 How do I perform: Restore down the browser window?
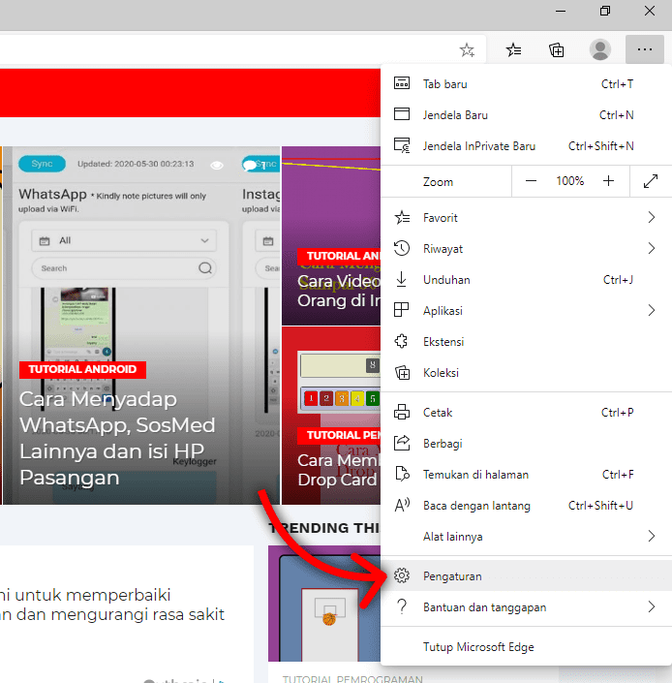[x=605, y=11]
